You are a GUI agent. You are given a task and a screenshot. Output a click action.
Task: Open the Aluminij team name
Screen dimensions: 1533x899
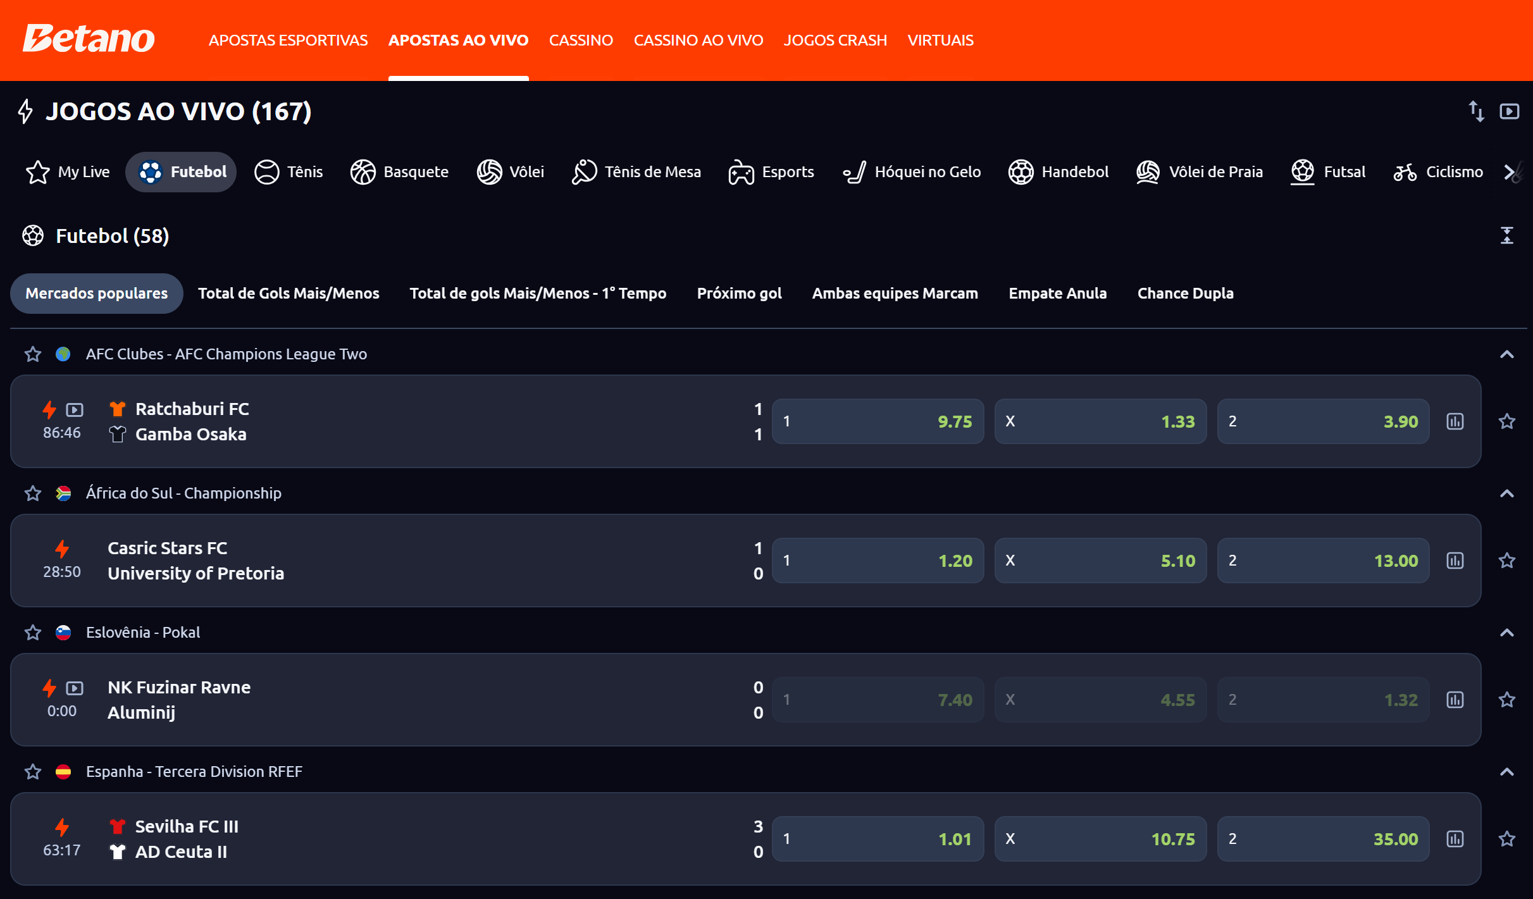(141, 713)
